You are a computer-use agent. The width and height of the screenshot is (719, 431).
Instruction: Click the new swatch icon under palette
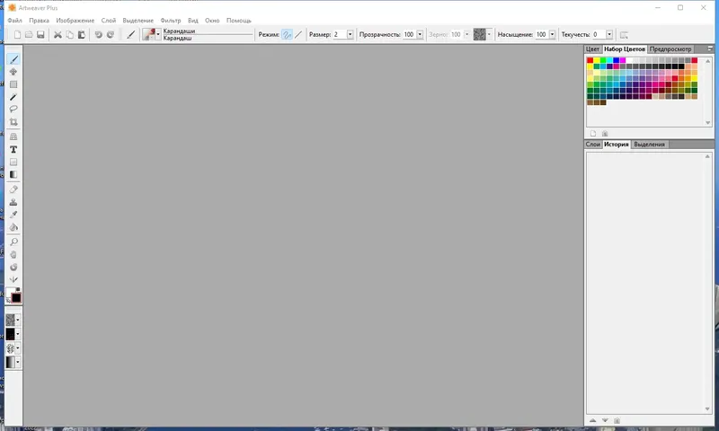[593, 134]
